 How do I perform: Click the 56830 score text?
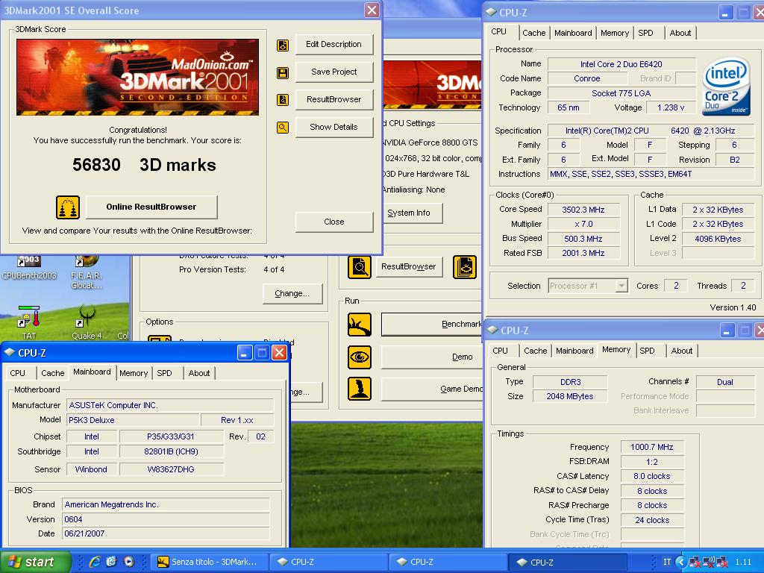[x=96, y=165]
